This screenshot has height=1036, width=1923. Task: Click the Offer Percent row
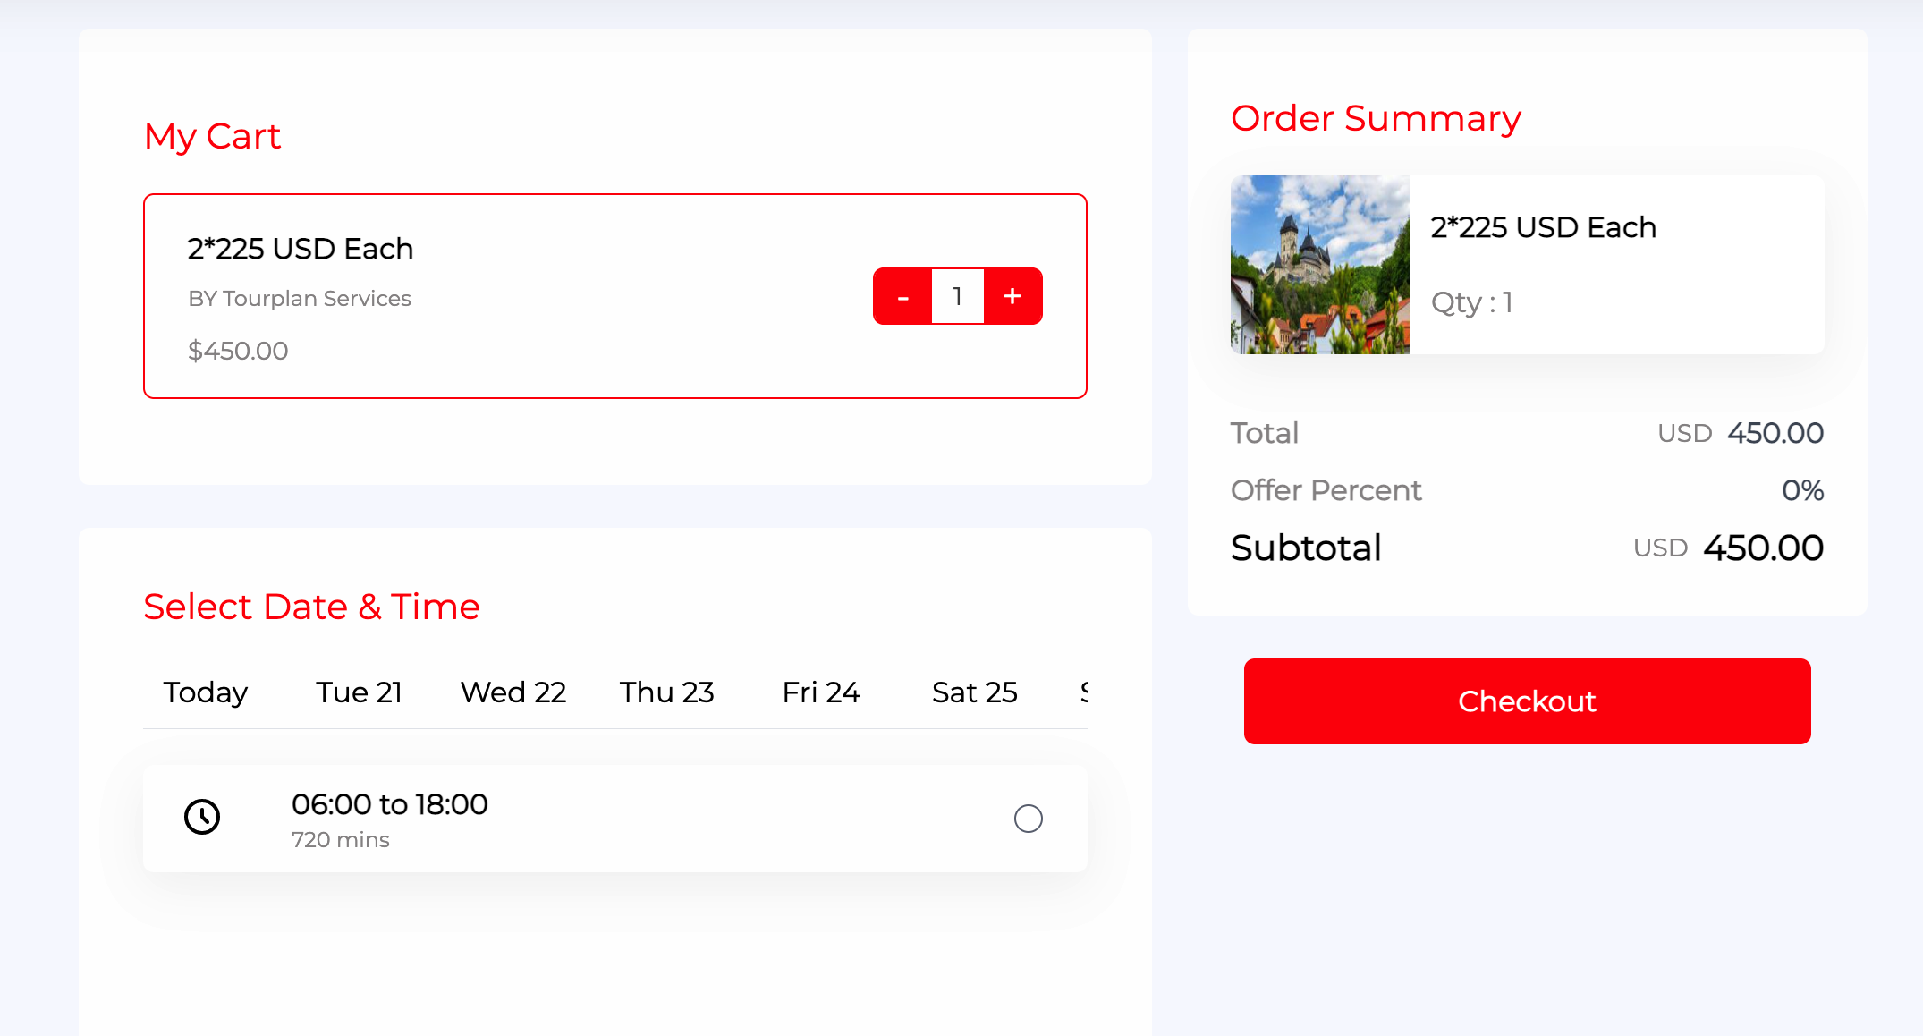1326,490
